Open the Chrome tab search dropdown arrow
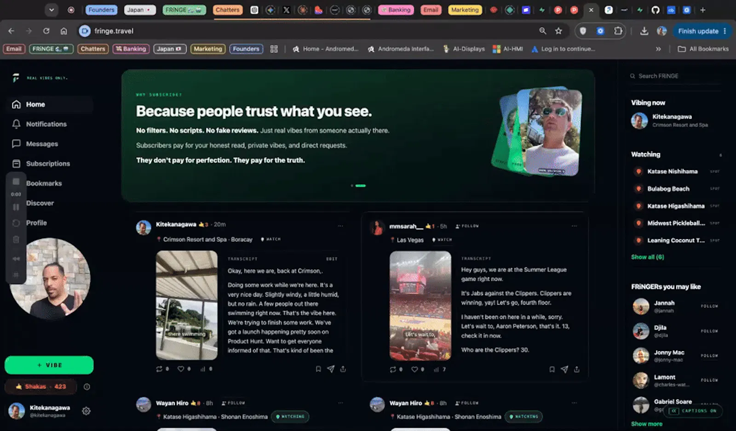The image size is (736, 431). click(52, 10)
